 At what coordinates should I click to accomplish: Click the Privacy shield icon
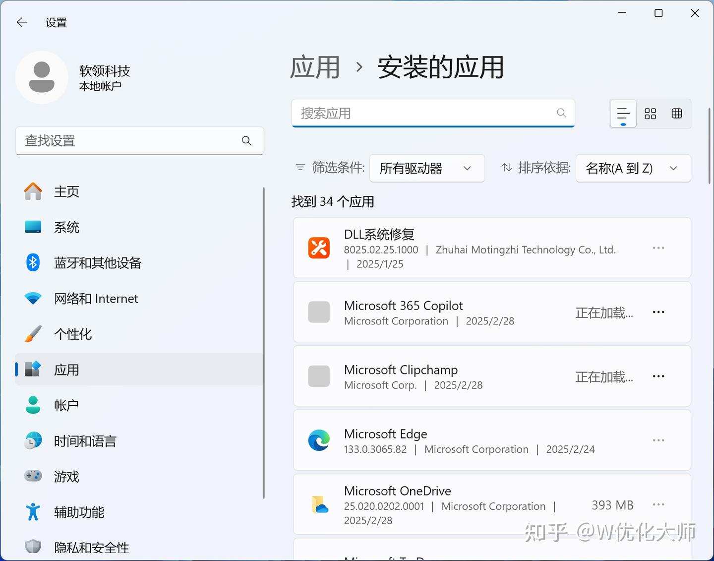[33, 547]
